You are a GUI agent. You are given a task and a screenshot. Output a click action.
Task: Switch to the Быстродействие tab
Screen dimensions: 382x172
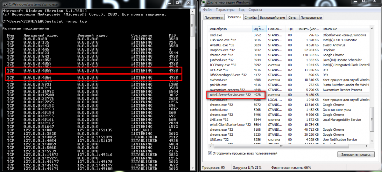[x=272, y=18]
